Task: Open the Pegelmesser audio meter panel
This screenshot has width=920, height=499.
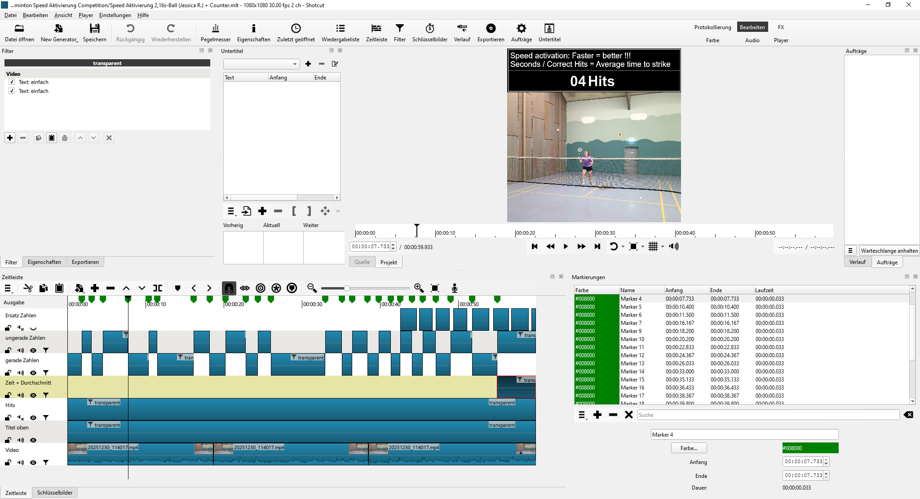Action: point(215,33)
